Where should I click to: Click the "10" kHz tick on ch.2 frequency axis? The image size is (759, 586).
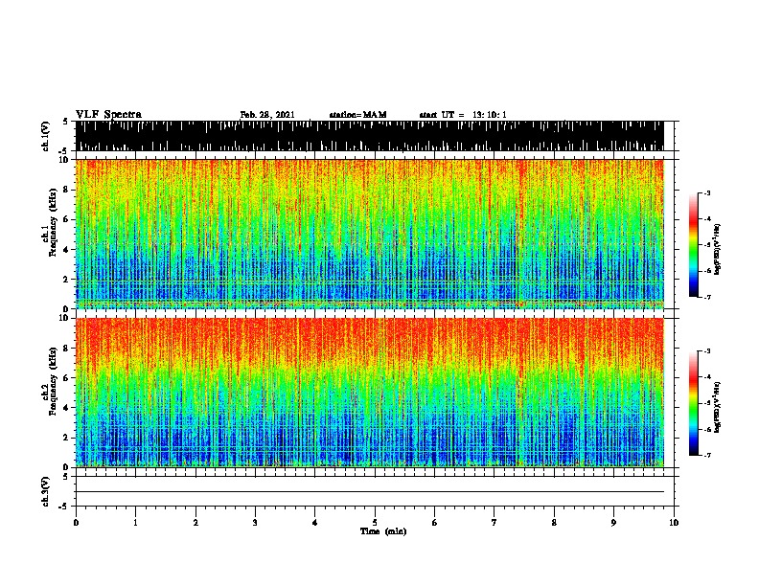pos(65,318)
